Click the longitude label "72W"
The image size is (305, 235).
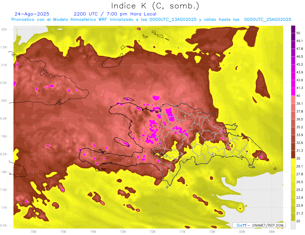pyautogui.click(x=152, y=232)
